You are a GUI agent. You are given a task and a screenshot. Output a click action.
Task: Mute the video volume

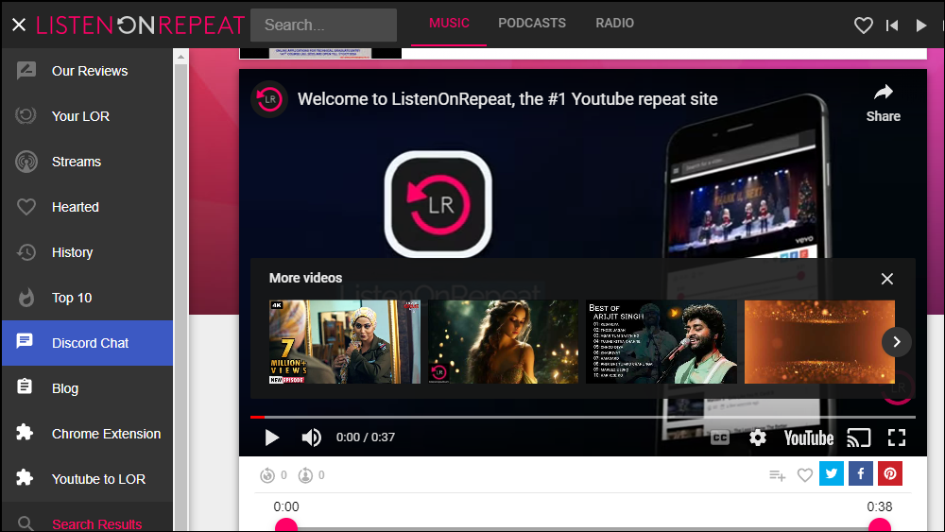(311, 438)
